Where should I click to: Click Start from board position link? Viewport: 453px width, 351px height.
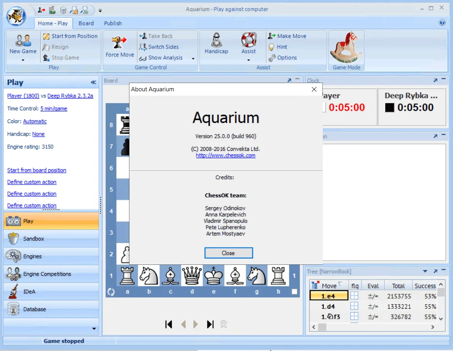(x=37, y=170)
